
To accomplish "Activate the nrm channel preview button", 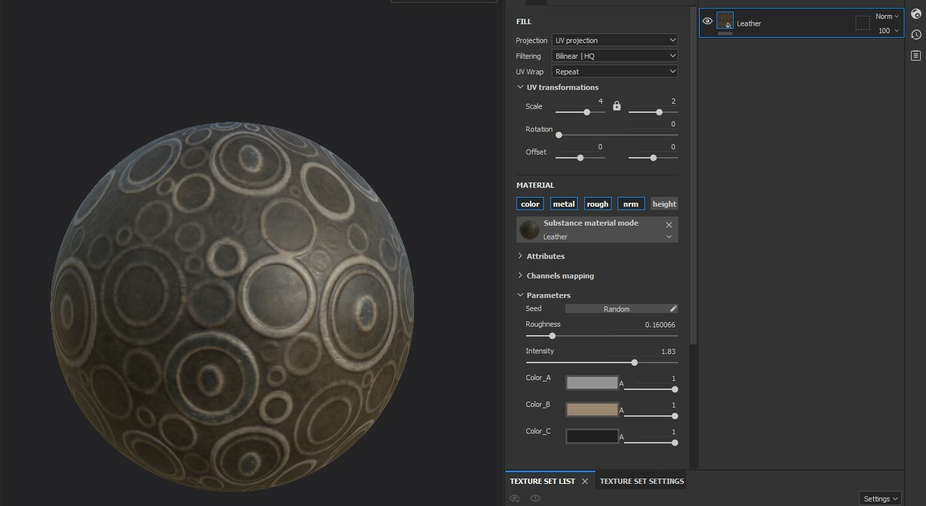I will tap(630, 203).
